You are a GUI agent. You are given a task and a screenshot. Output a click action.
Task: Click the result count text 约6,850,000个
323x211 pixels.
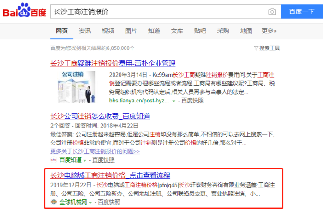click(117, 48)
